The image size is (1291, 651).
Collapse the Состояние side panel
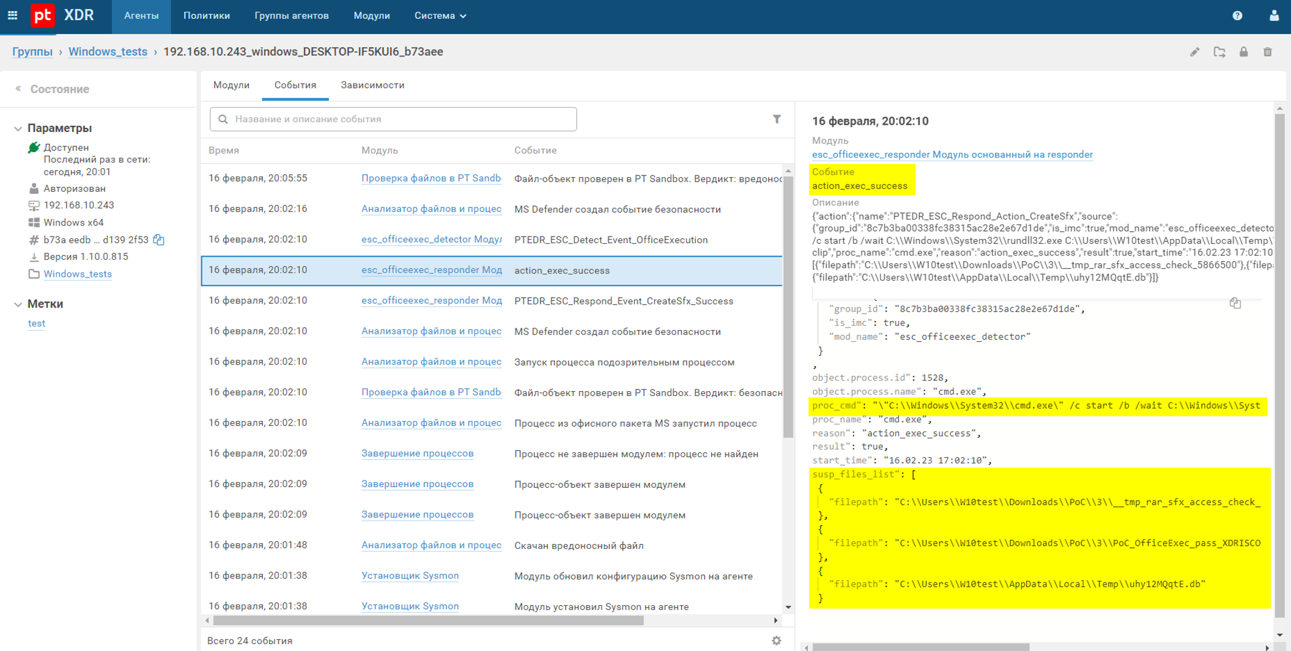click(18, 89)
